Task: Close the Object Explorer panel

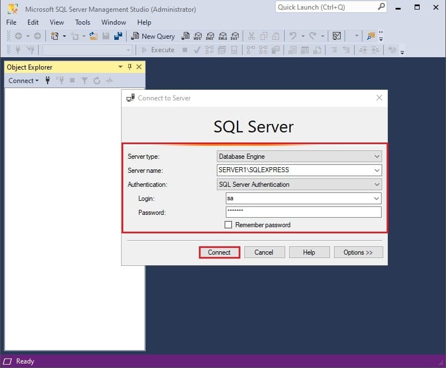Action: [x=139, y=67]
